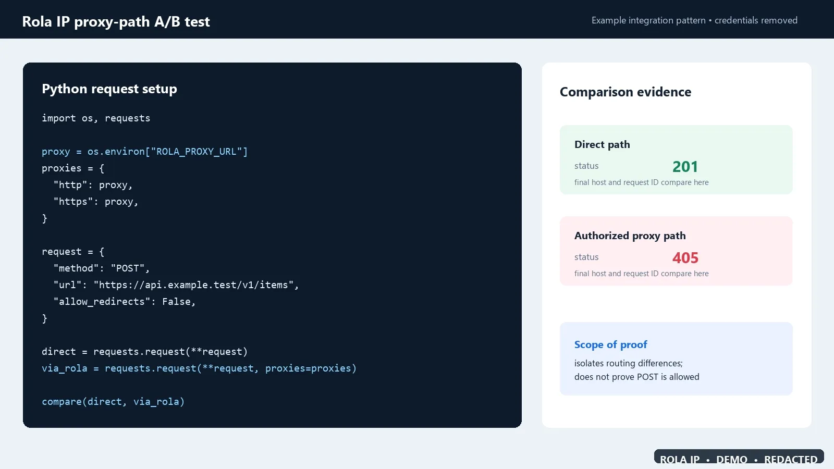
Task: Click the '"method": "POST",' code line
Action: point(102,268)
